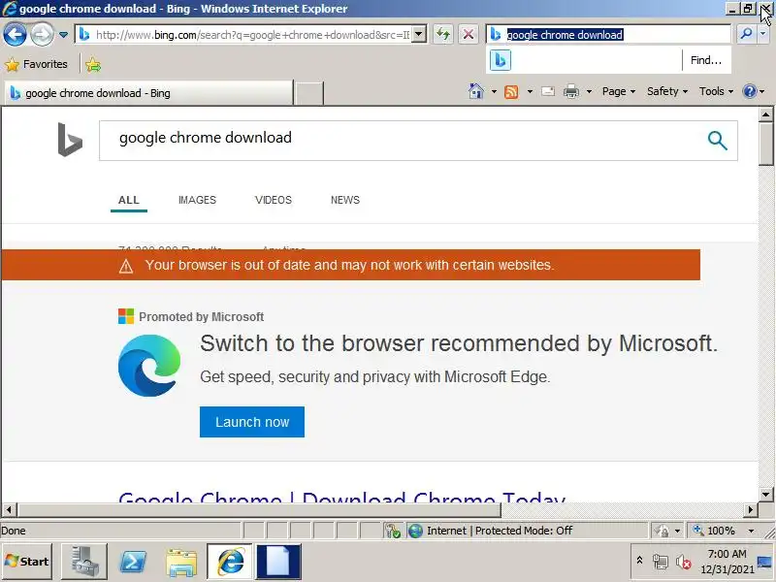
Task: Open a new blank tab
Action: (x=308, y=93)
